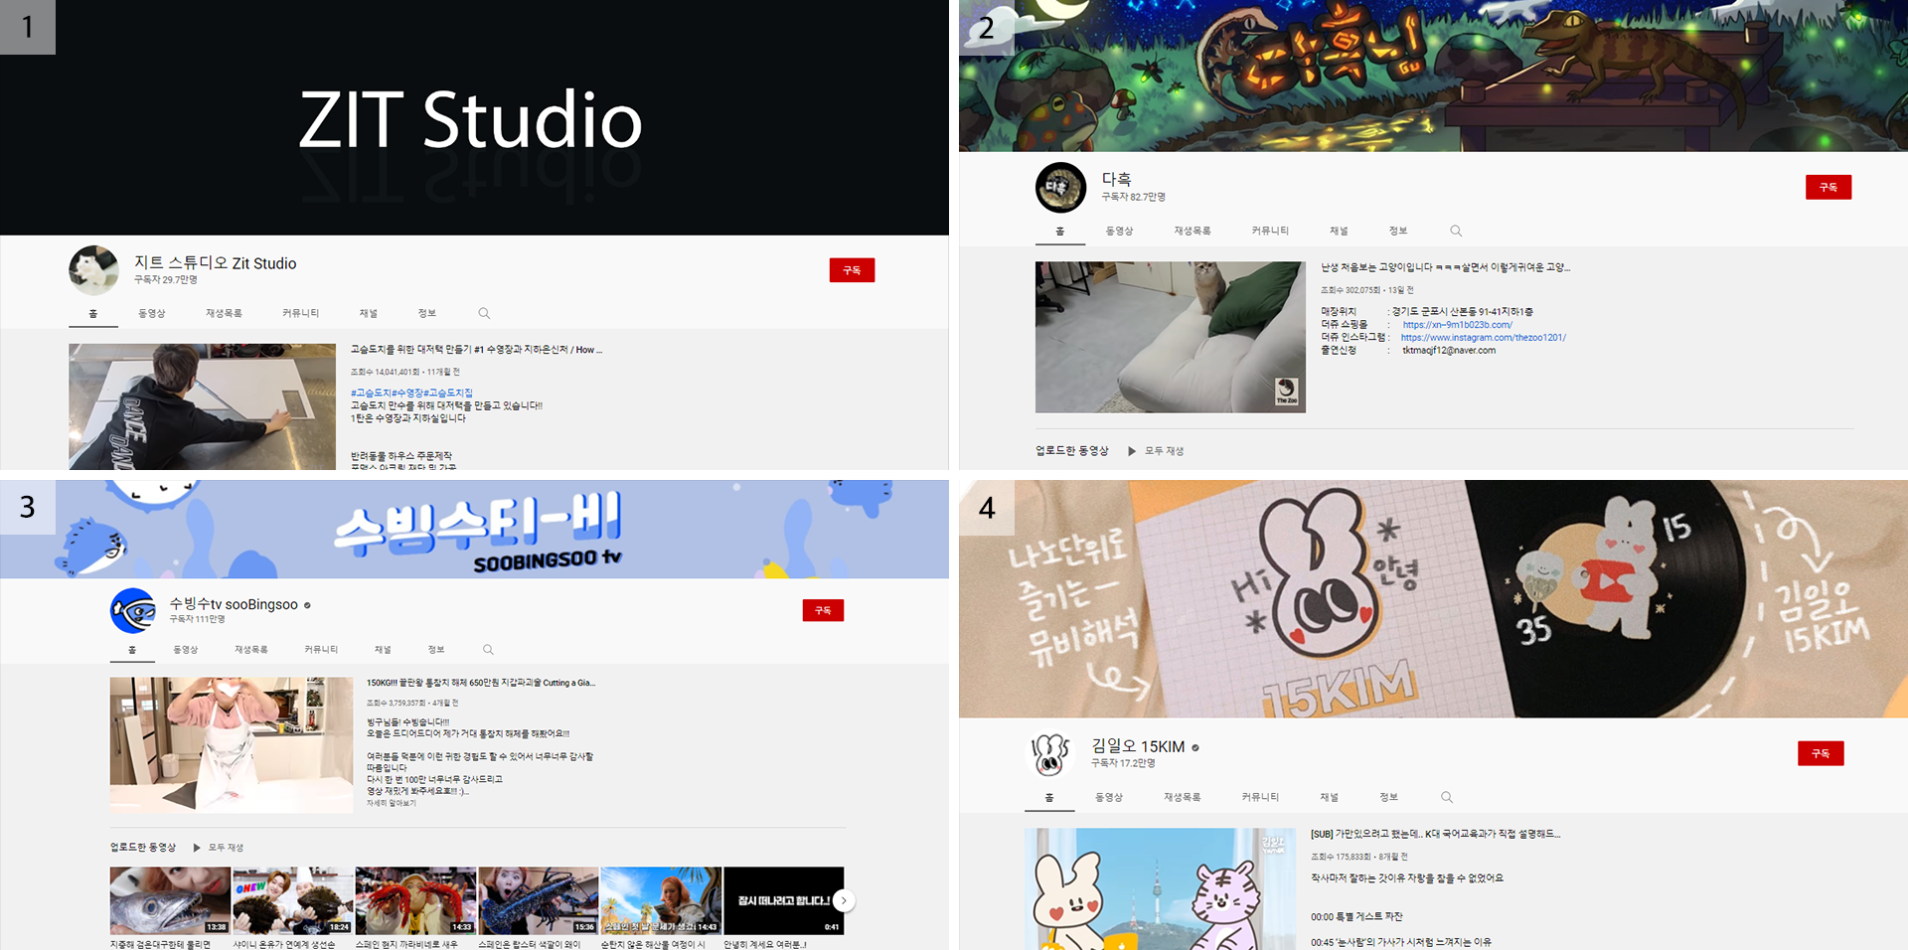Screen dimensions: 1908x950
Task: Play the Zit Studio featured hamster mansion video
Action: pos(202,406)
